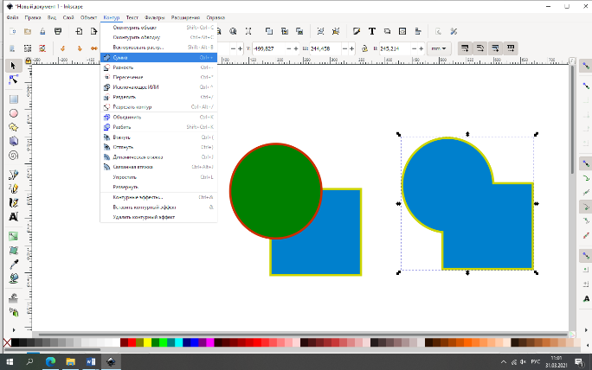The width and height of the screenshot is (592, 370).
Task: Toggle the width/height lock ratio
Action: [x=364, y=48]
